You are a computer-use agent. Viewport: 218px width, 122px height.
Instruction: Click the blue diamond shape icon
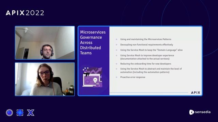[x=20, y=113]
